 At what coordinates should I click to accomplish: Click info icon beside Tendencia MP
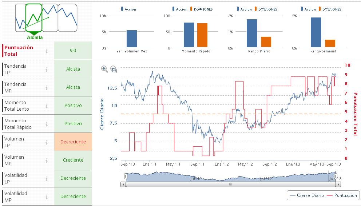pyautogui.click(x=47, y=87)
